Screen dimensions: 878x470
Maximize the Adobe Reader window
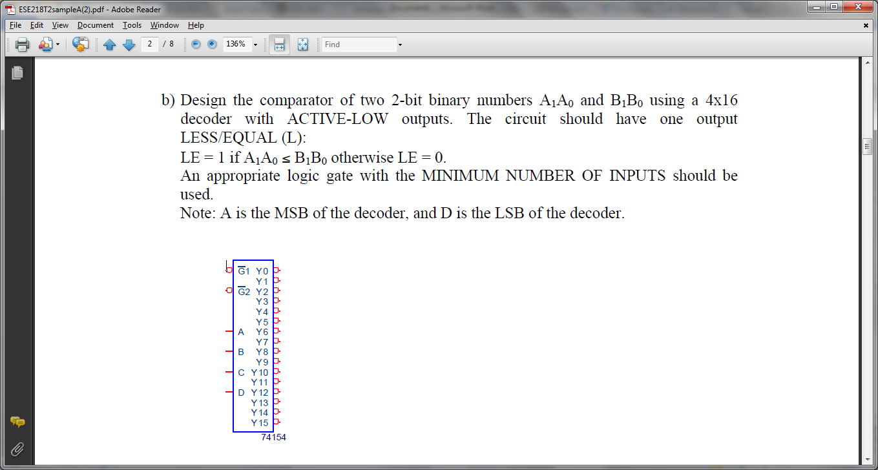point(835,7)
